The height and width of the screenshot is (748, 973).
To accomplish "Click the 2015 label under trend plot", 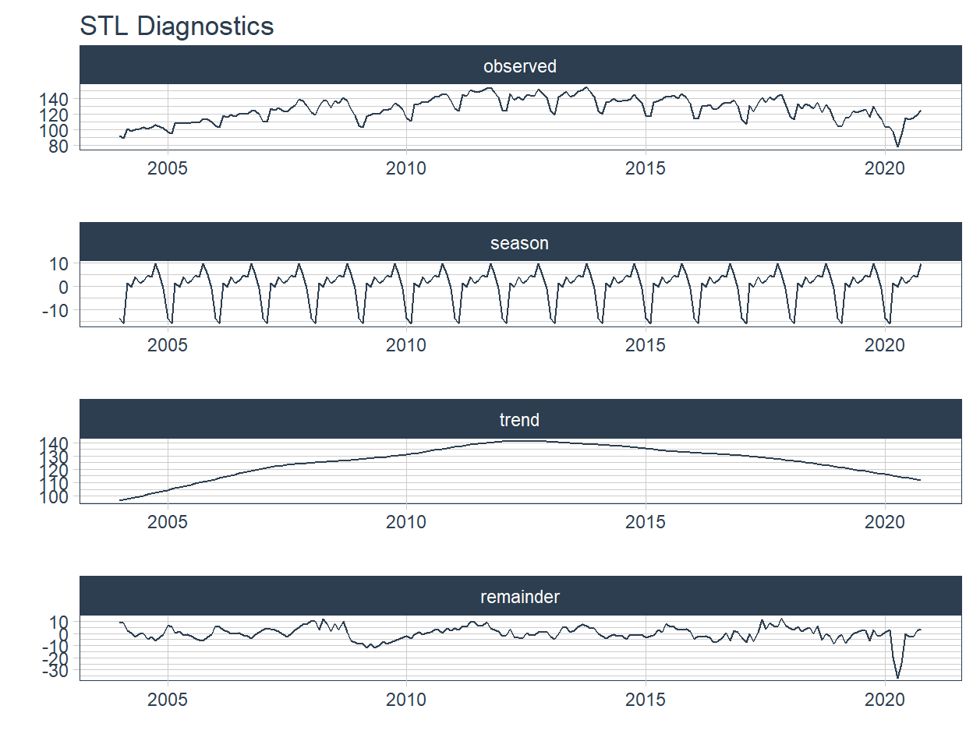I will pos(646,522).
